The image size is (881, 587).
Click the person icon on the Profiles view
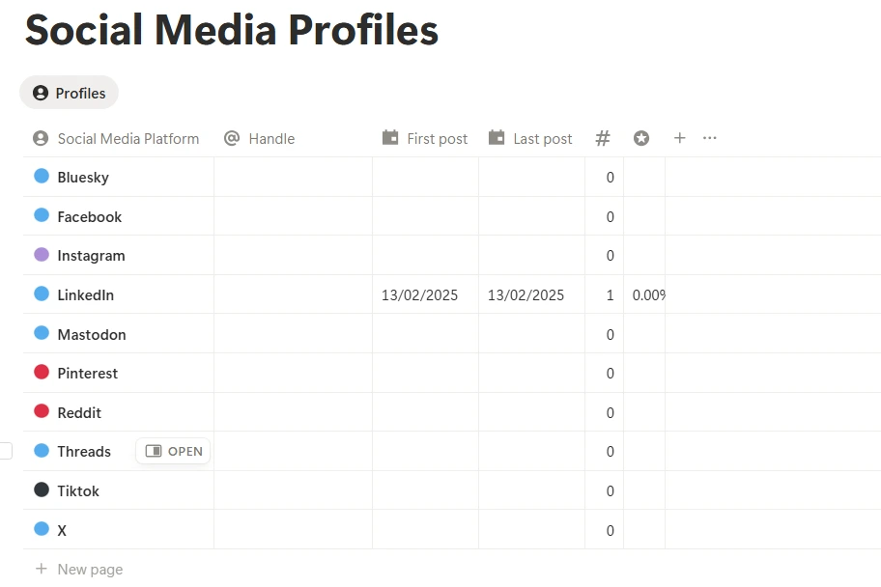click(40, 93)
